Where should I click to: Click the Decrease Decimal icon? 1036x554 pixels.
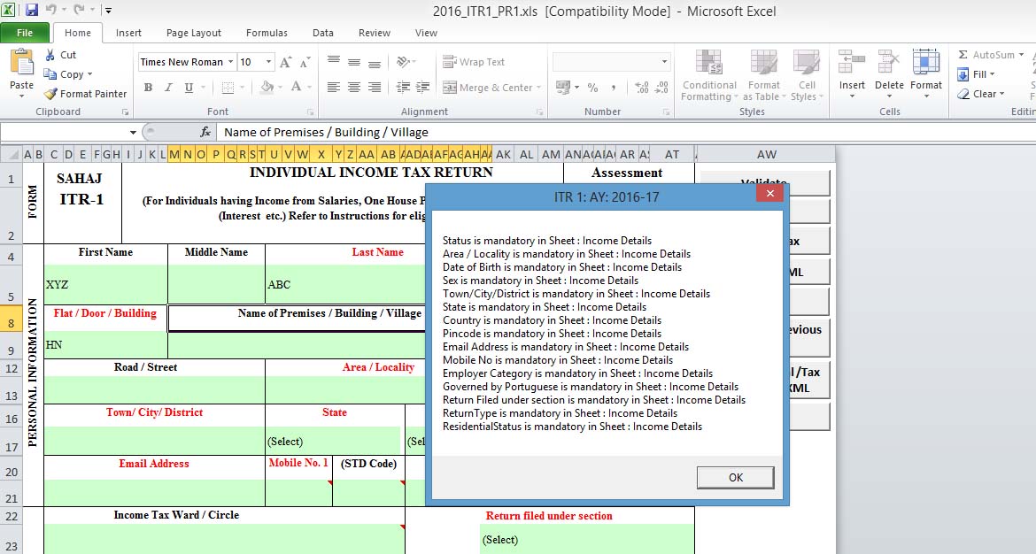(662, 87)
